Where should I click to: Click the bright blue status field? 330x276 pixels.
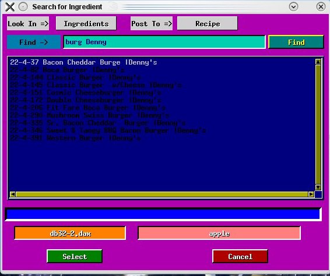(x=163, y=214)
